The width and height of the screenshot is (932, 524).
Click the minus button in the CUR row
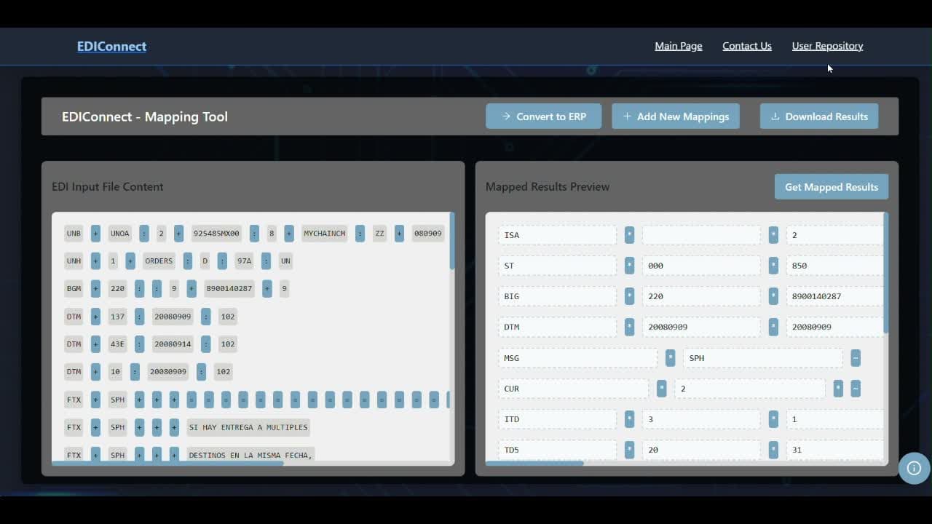(856, 389)
